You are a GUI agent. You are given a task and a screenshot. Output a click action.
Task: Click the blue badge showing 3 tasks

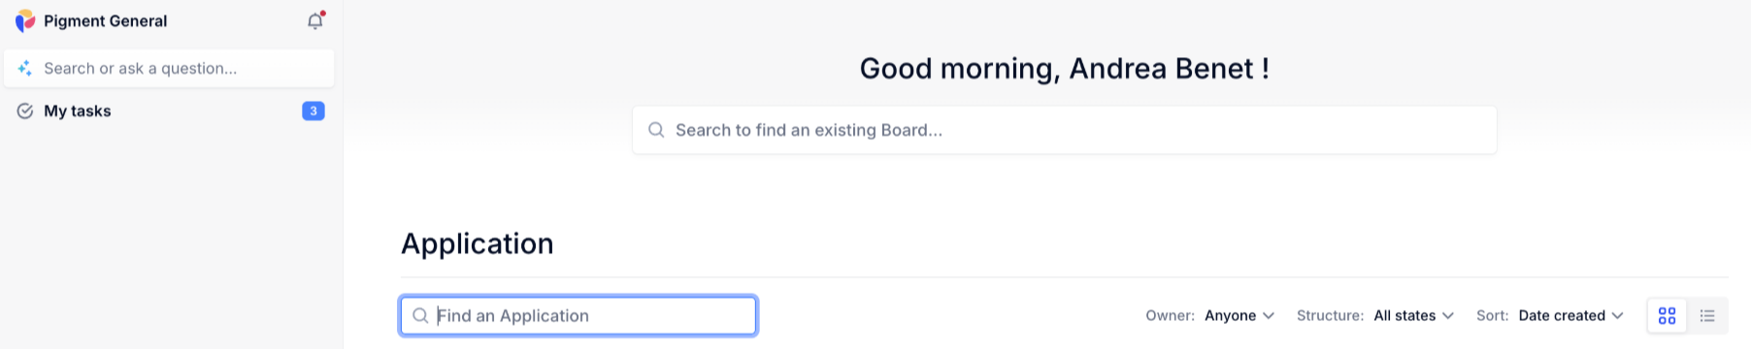pos(314,111)
